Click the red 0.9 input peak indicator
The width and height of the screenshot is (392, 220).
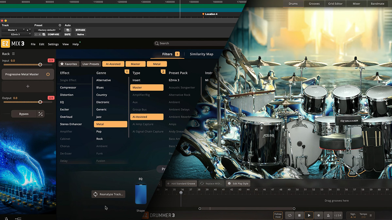pyautogui.click(x=51, y=61)
